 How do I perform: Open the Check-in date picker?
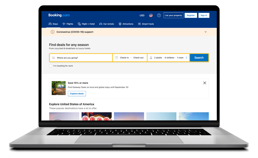tap(124, 58)
